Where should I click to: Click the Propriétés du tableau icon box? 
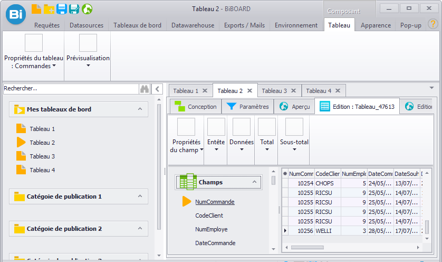[34, 43]
